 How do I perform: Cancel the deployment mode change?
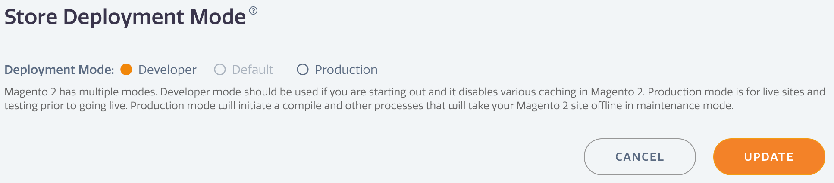(x=640, y=157)
